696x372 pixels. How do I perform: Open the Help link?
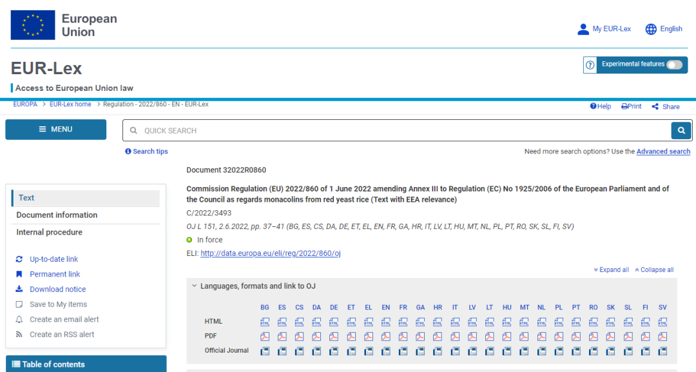click(601, 106)
